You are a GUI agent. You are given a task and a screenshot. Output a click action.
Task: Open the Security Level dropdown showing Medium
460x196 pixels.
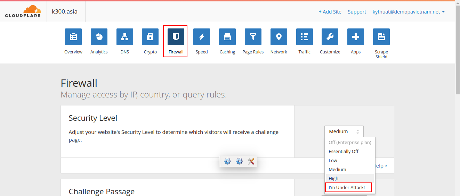[x=344, y=131]
